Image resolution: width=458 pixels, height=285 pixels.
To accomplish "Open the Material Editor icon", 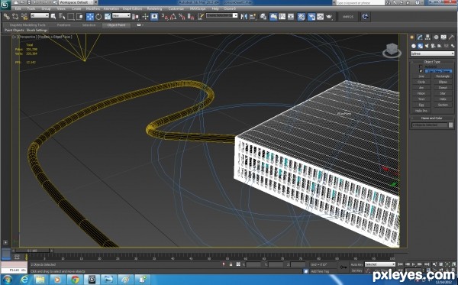I will 302,17.
